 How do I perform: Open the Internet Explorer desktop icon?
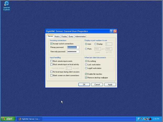(x=7, y=6)
